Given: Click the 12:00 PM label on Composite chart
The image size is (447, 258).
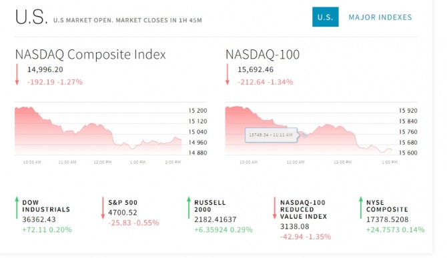Looking at the screenshot, I should tap(103, 162).
